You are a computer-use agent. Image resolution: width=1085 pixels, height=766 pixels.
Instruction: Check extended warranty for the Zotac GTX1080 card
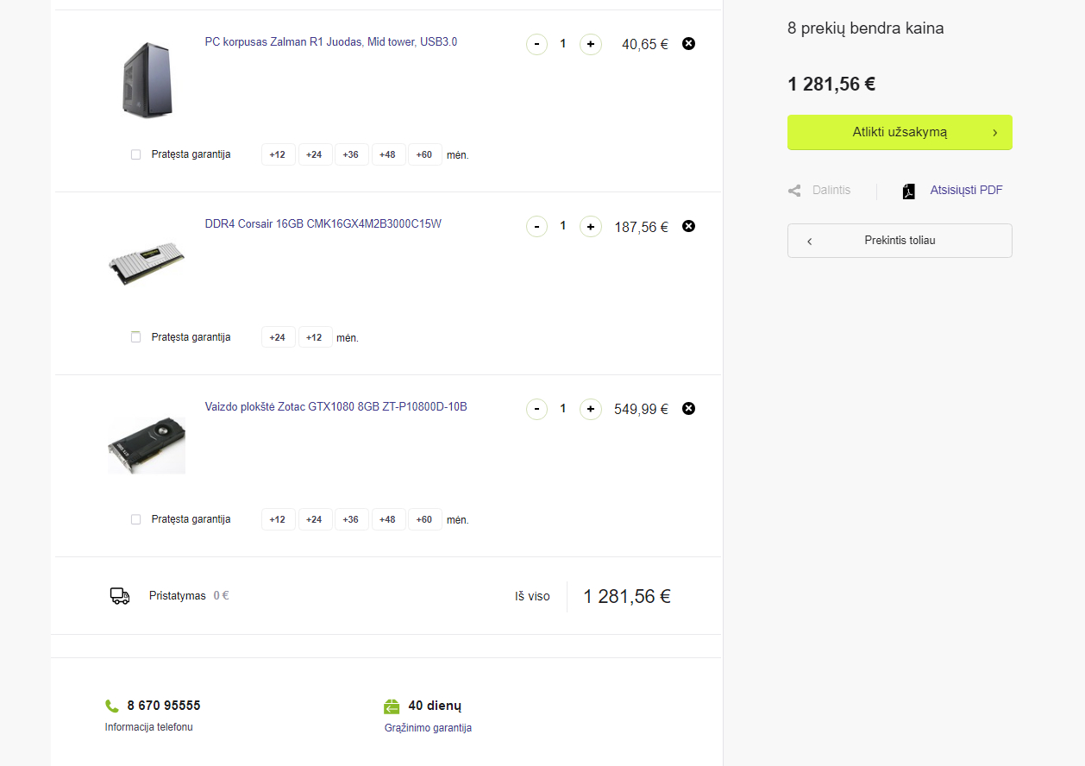(x=135, y=519)
